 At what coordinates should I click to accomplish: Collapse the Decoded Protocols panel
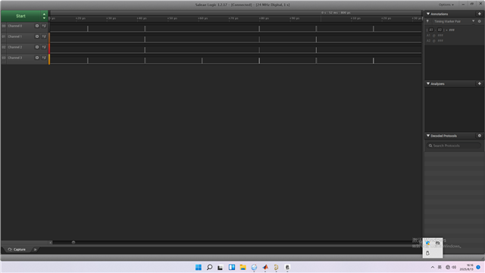coord(428,136)
